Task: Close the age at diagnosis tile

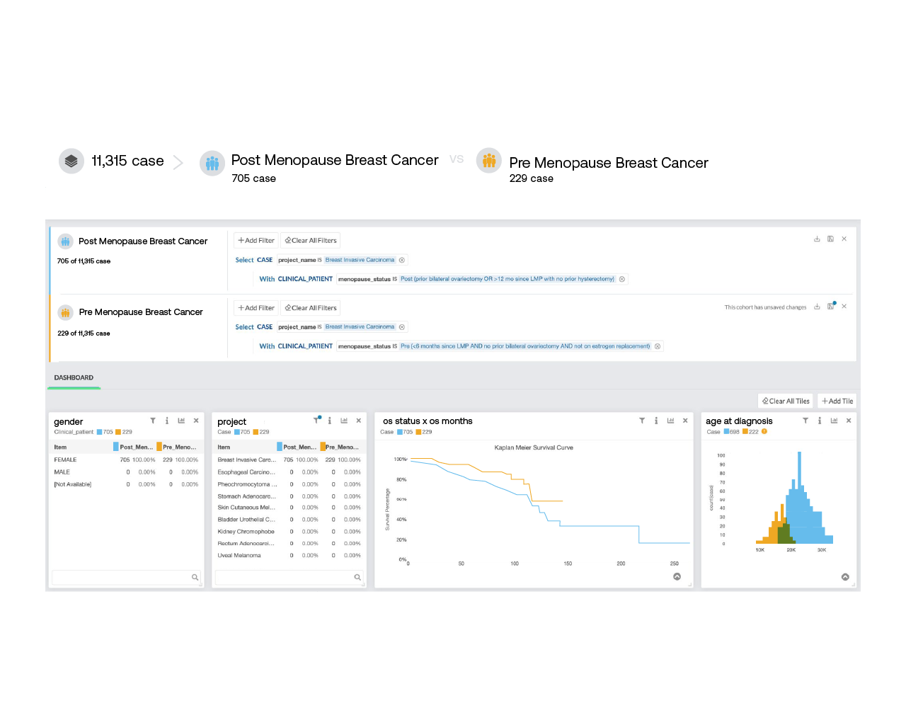Action: tap(849, 421)
